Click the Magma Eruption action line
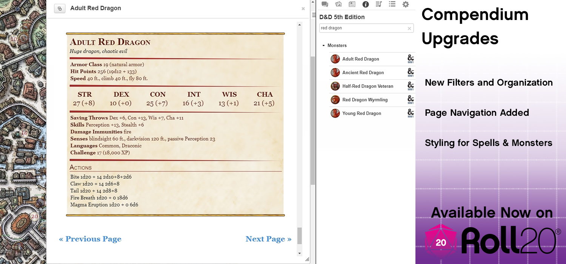Image resolution: width=566 pixels, height=264 pixels. pos(104,205)
